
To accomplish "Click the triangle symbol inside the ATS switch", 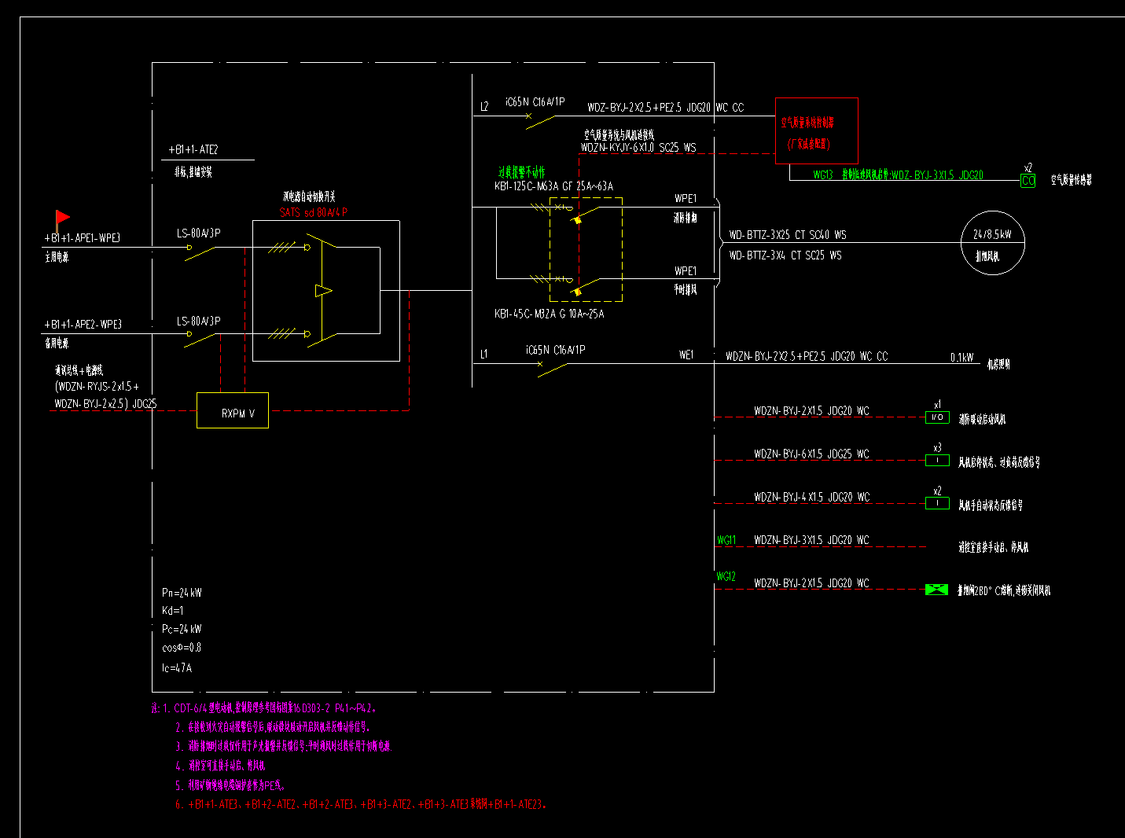I will 323,291.
